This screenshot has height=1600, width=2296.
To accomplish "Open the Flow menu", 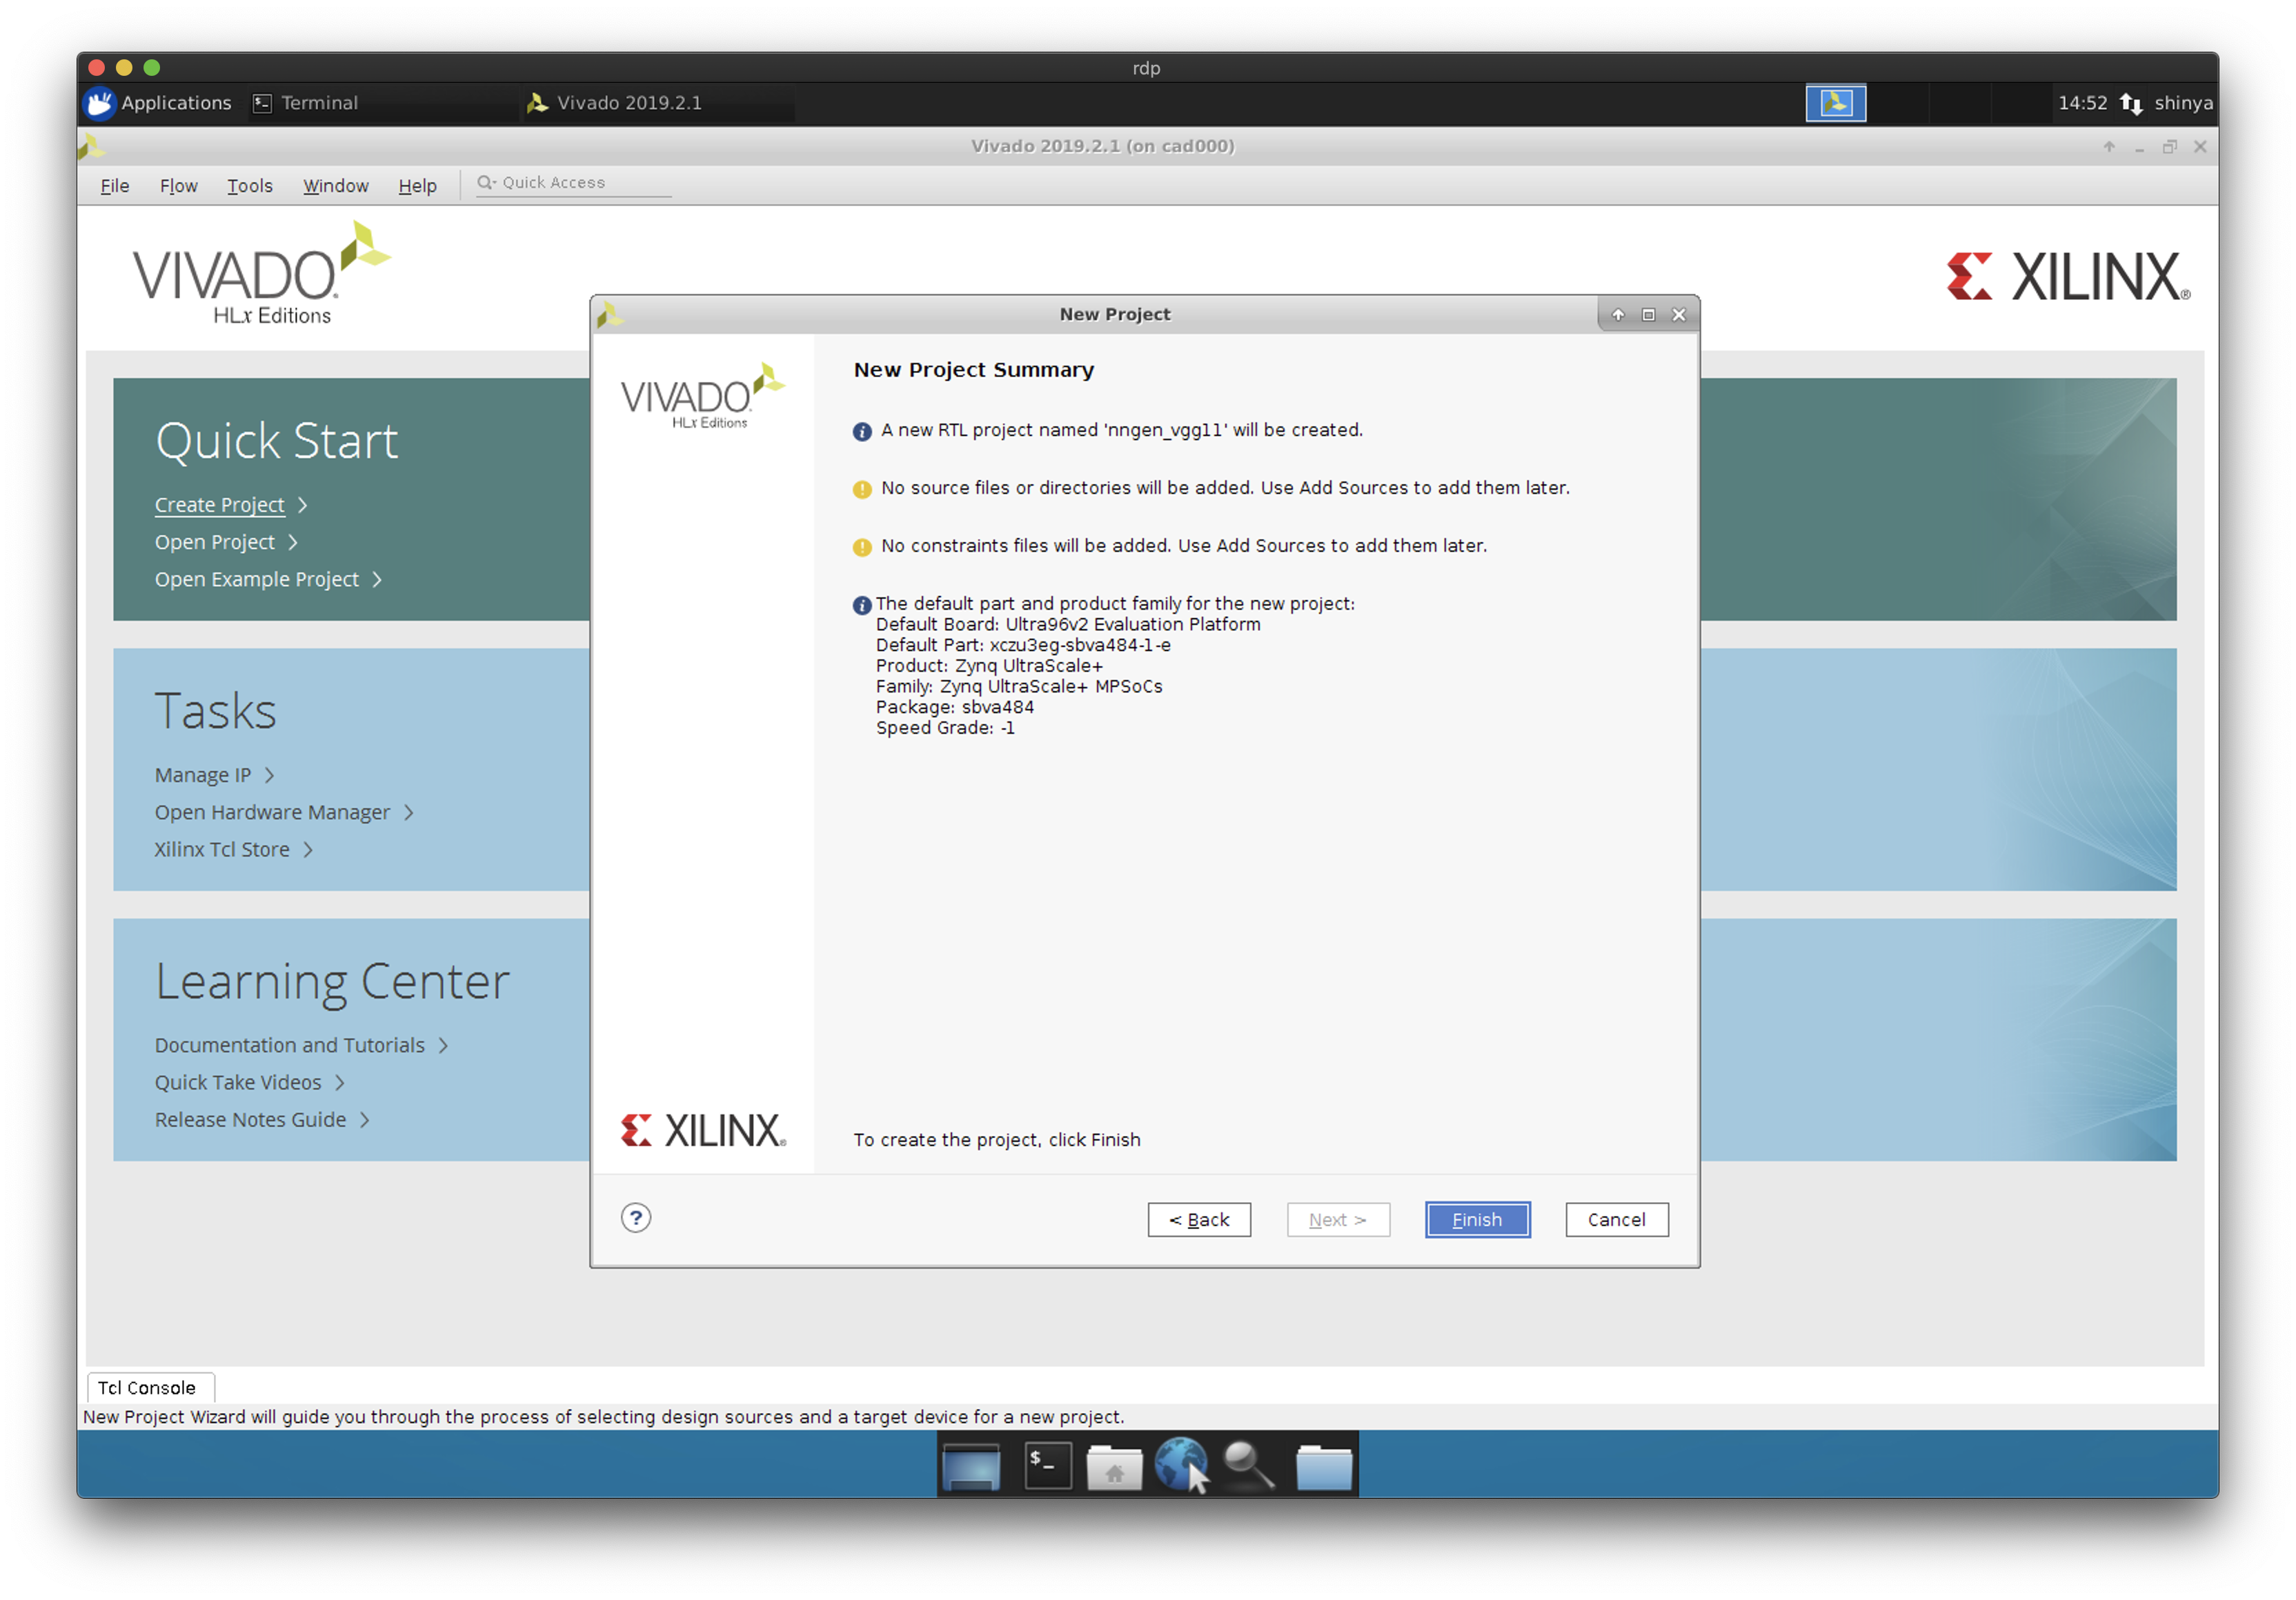I will (x=178, y=186).
